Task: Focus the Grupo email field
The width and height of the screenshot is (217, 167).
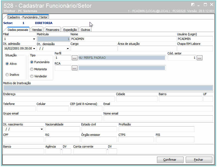Action: 53,118
